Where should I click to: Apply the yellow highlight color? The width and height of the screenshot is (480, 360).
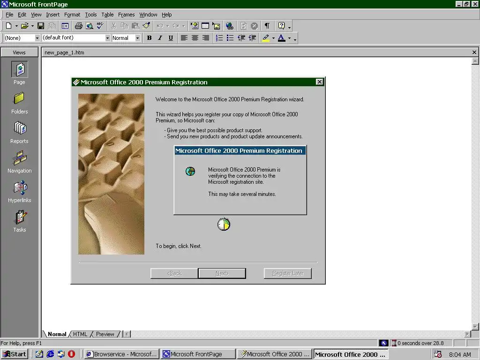pyautogui.click(x=266, y=38)
